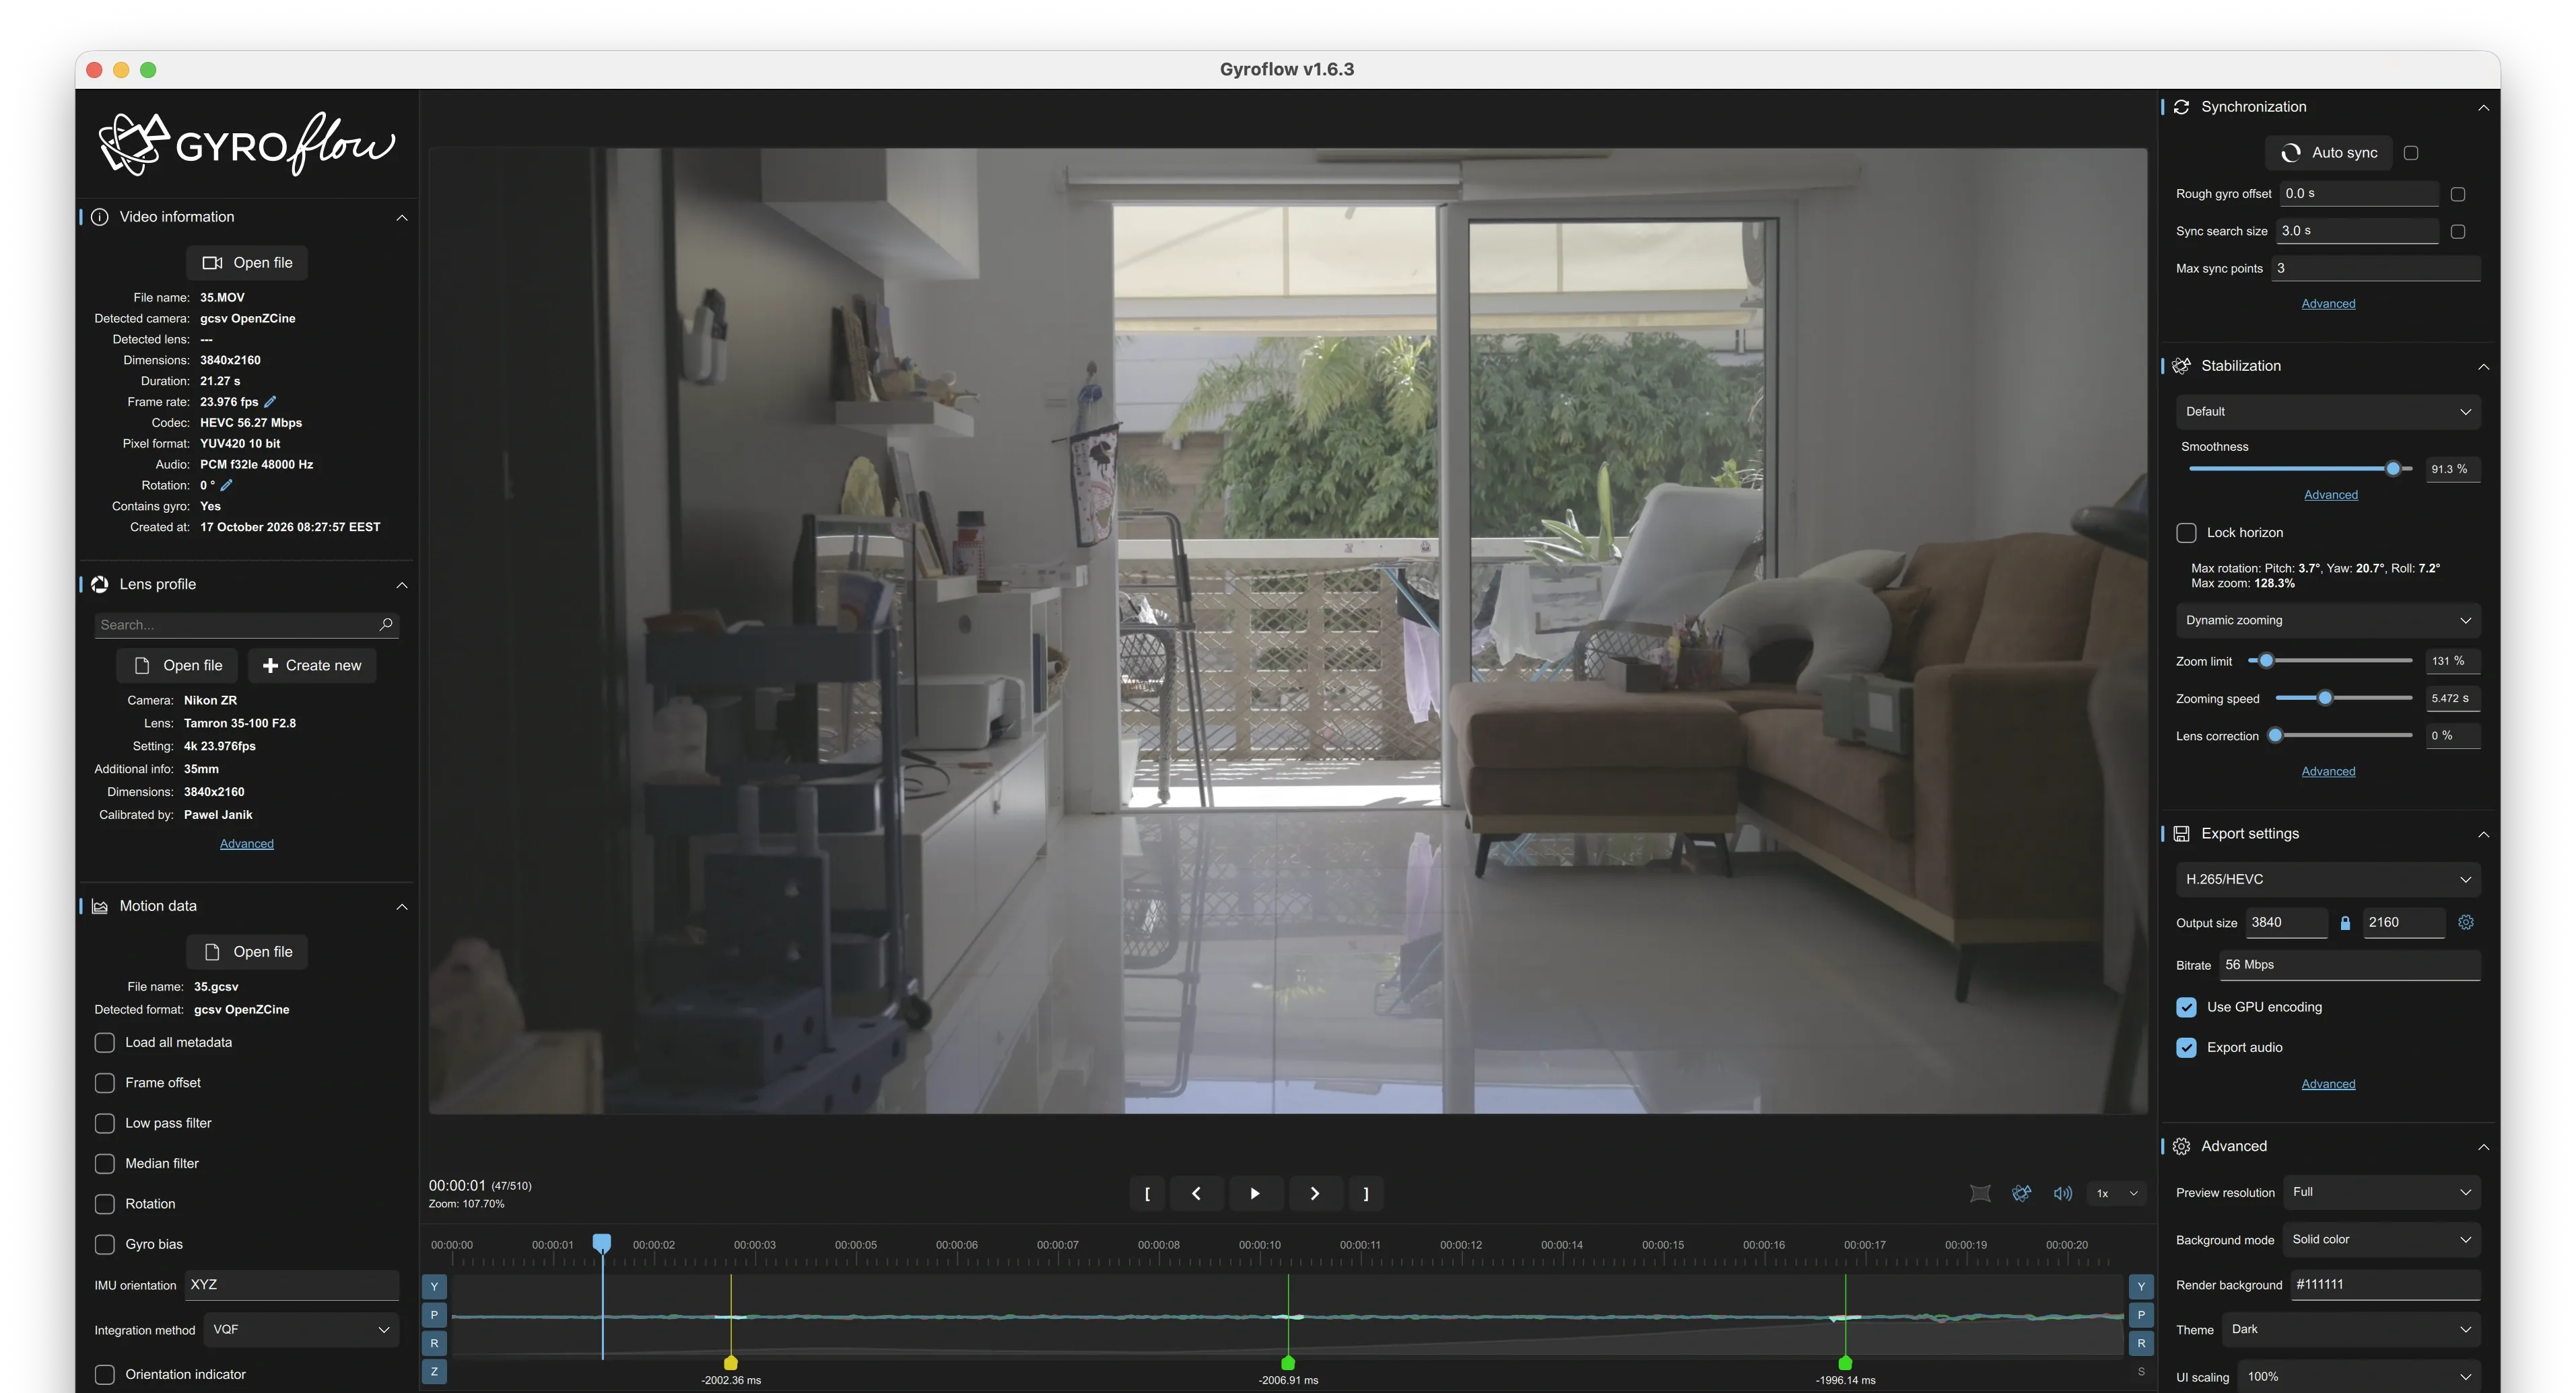This screenshot has width=2576, height=1393.
Task: Open file in Motion data section
Action: (x=247, y=952)
